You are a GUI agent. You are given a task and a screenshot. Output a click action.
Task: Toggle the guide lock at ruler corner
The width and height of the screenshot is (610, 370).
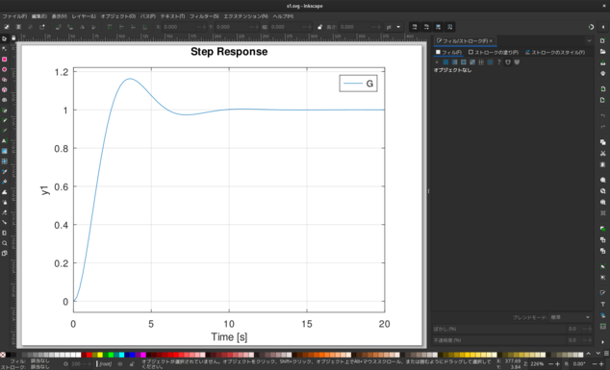13,37
